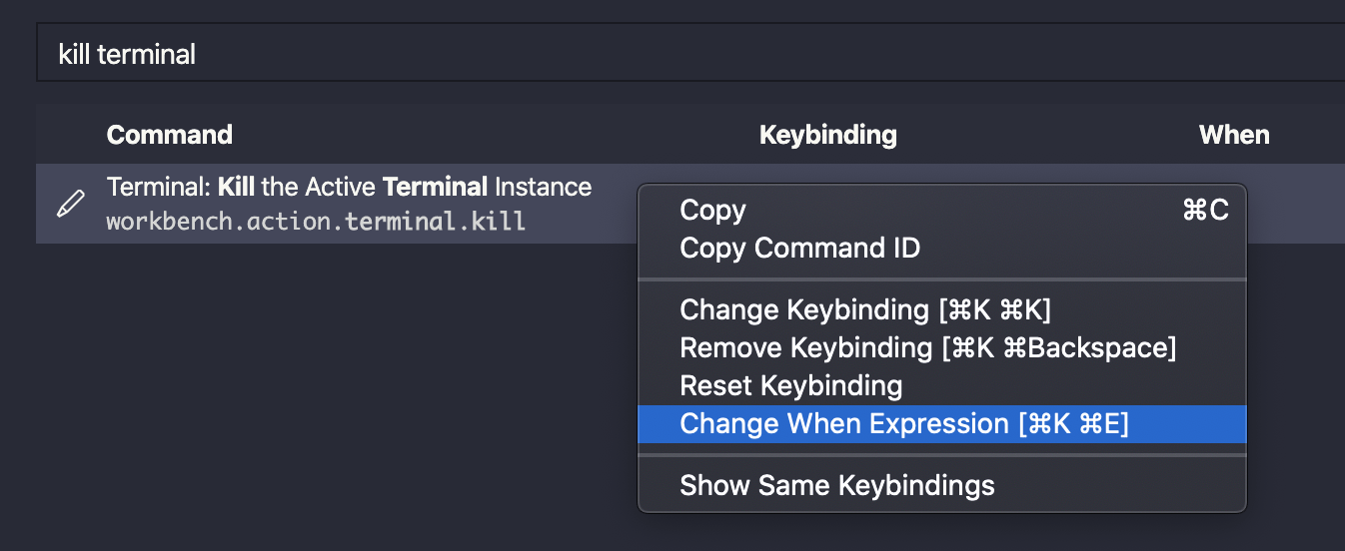Image resolution: width=1345 pixels, height=551 pixels.
Task: Focus the "kill terminal" search field
Action: pos(600,54)
